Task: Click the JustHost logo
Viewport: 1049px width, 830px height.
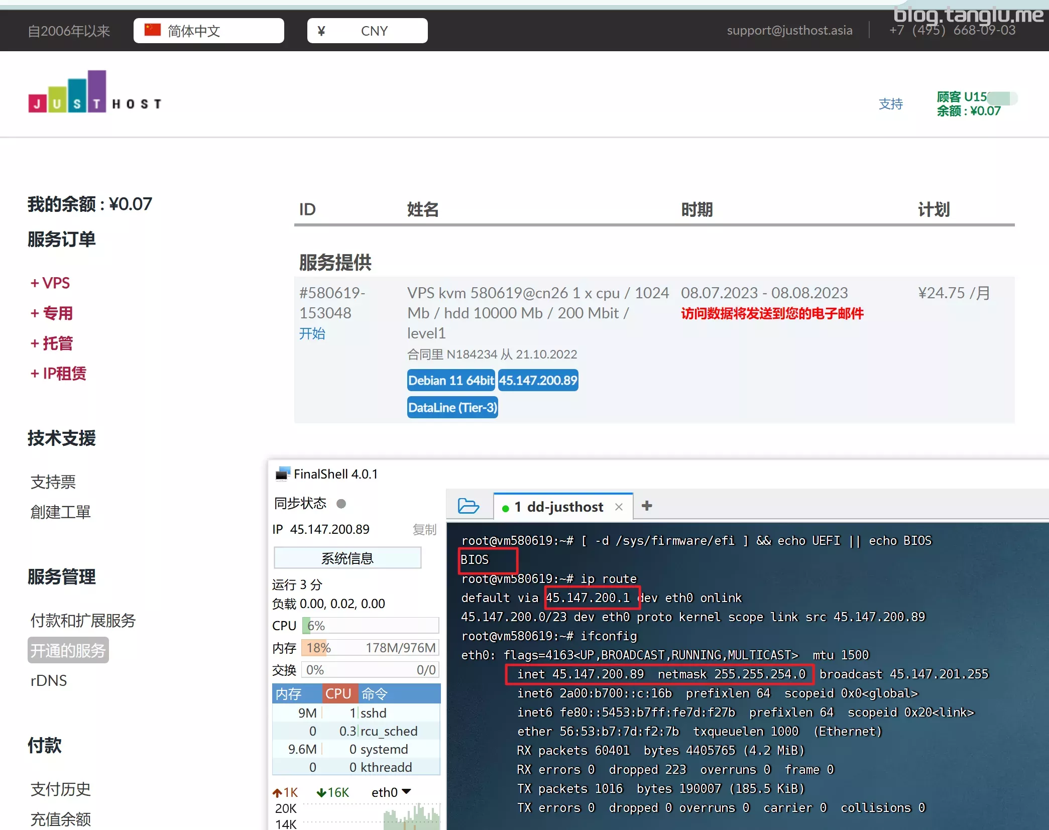Action: (x=94, y=92)
